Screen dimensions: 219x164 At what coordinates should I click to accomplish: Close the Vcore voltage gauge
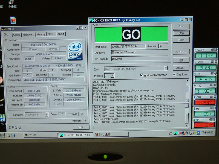(x=216, y=50)
